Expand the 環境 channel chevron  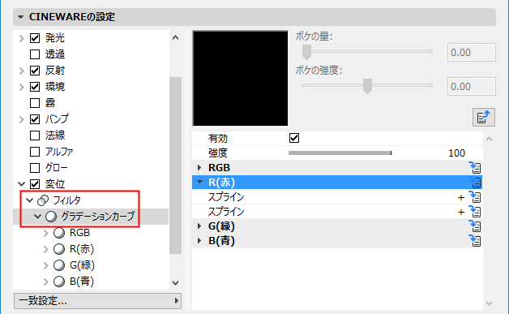(21, 87)
